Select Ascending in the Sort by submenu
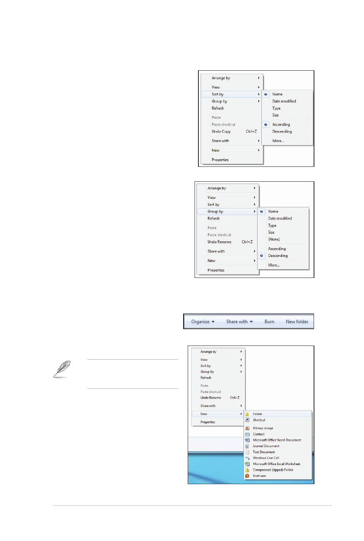364x541 pixels. [x=281, y=124]
